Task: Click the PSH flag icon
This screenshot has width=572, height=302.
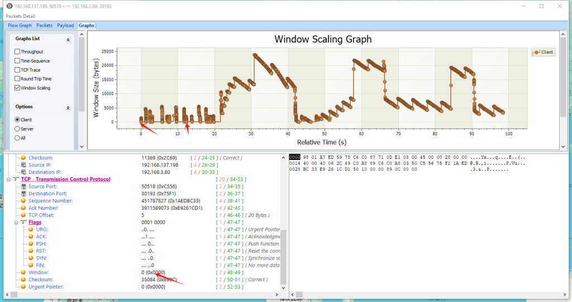Action: click(31, 244)
